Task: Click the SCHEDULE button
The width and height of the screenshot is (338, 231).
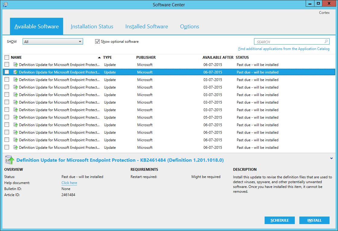Action: 280,220
